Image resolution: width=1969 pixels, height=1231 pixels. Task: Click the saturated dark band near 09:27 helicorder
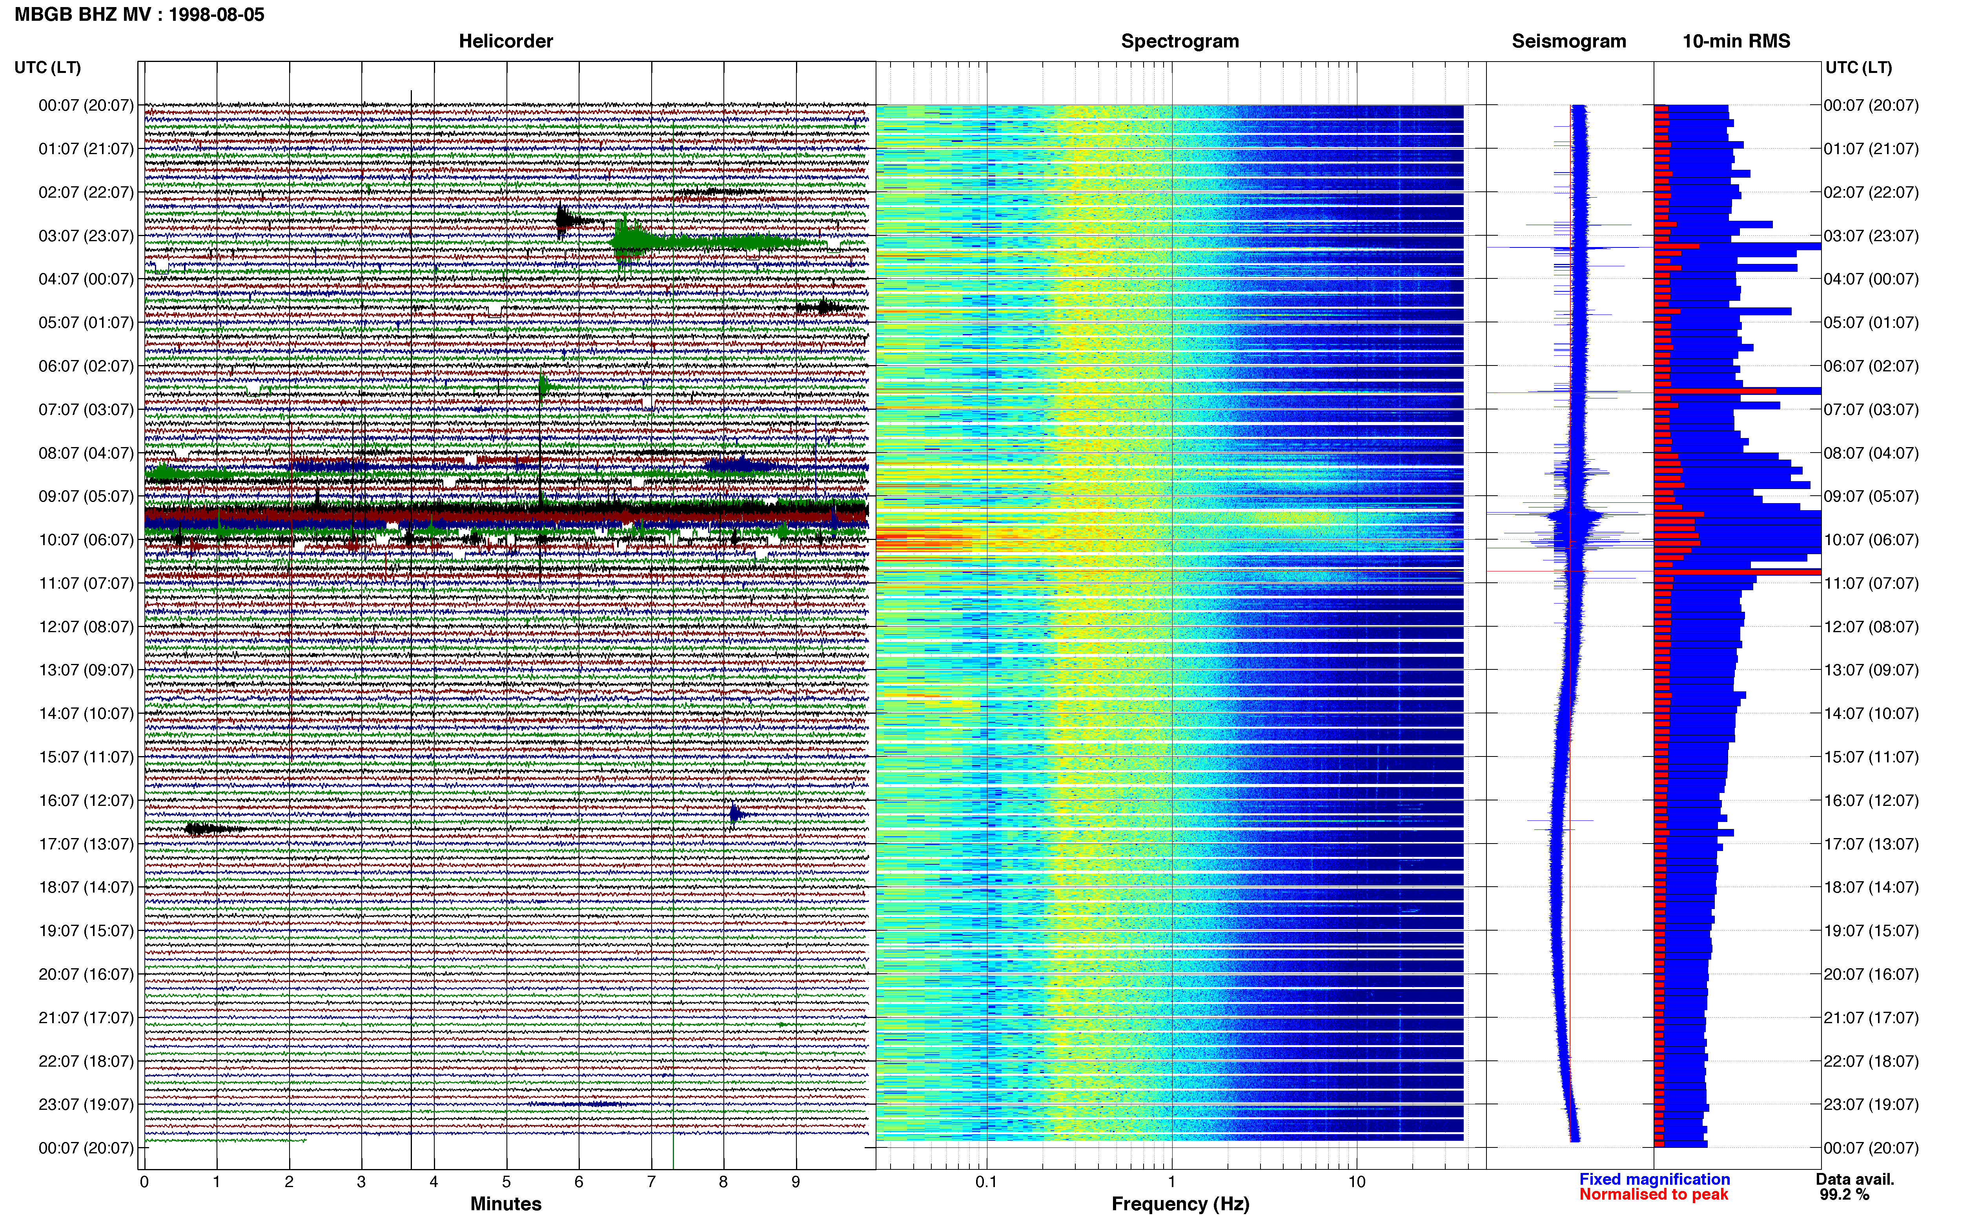506,515
